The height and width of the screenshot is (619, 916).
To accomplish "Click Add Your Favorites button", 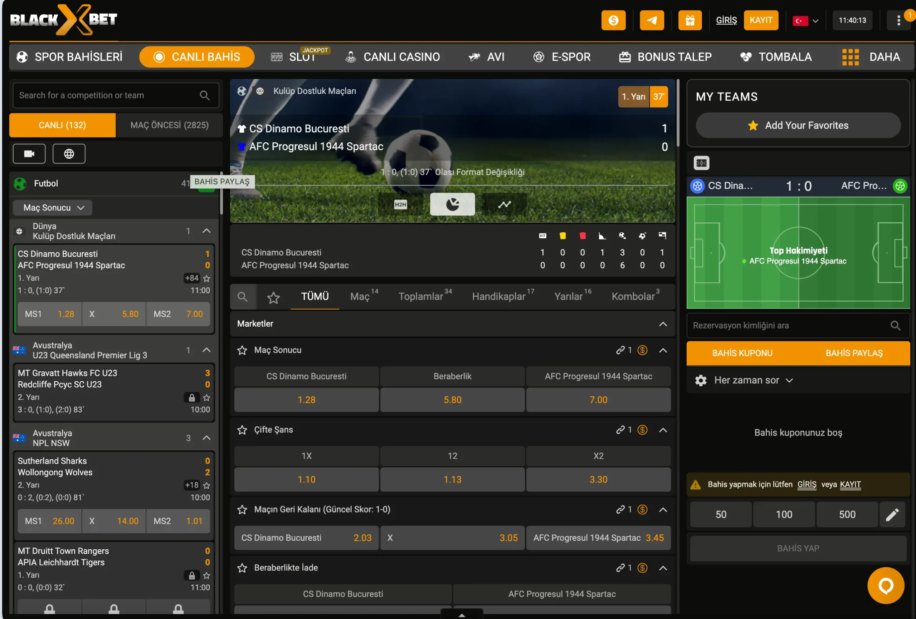I will click(798, 125).
